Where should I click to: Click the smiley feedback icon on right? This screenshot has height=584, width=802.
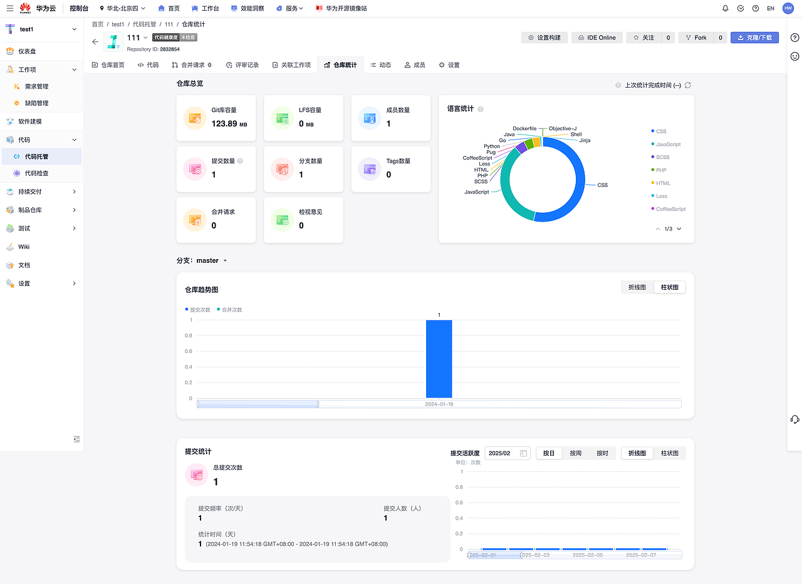coord(795,56)
